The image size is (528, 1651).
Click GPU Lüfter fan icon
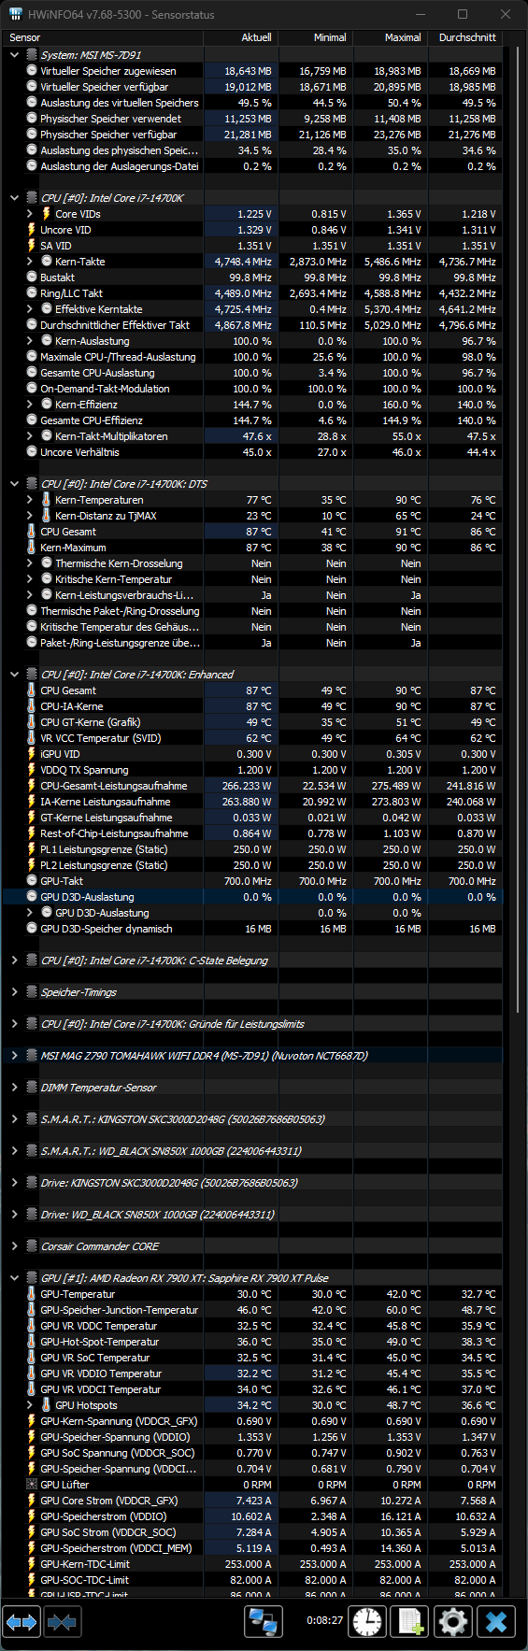coord(32,1485)
